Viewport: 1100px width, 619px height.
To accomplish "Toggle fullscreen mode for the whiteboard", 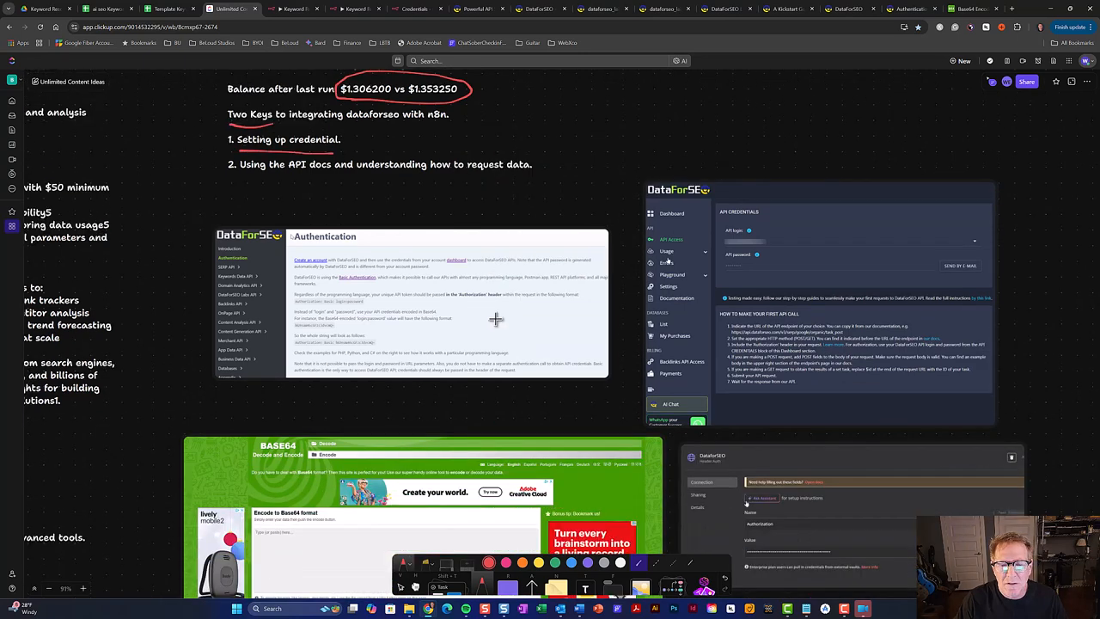I will tap(1072, 82).
